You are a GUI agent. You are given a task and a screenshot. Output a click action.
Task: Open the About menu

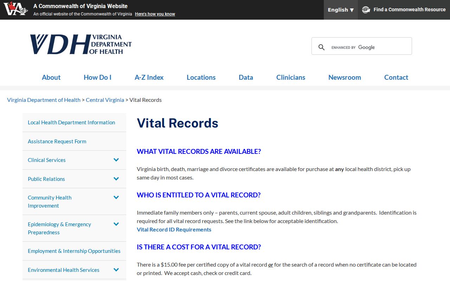pos(51,77)
